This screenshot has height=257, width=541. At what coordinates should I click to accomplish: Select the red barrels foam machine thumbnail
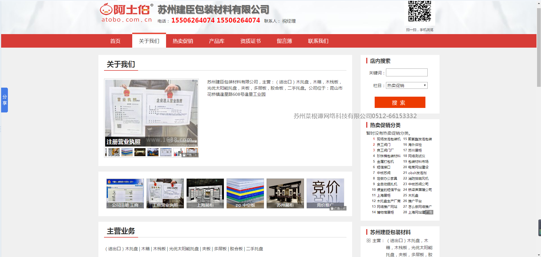click(179, 152)
